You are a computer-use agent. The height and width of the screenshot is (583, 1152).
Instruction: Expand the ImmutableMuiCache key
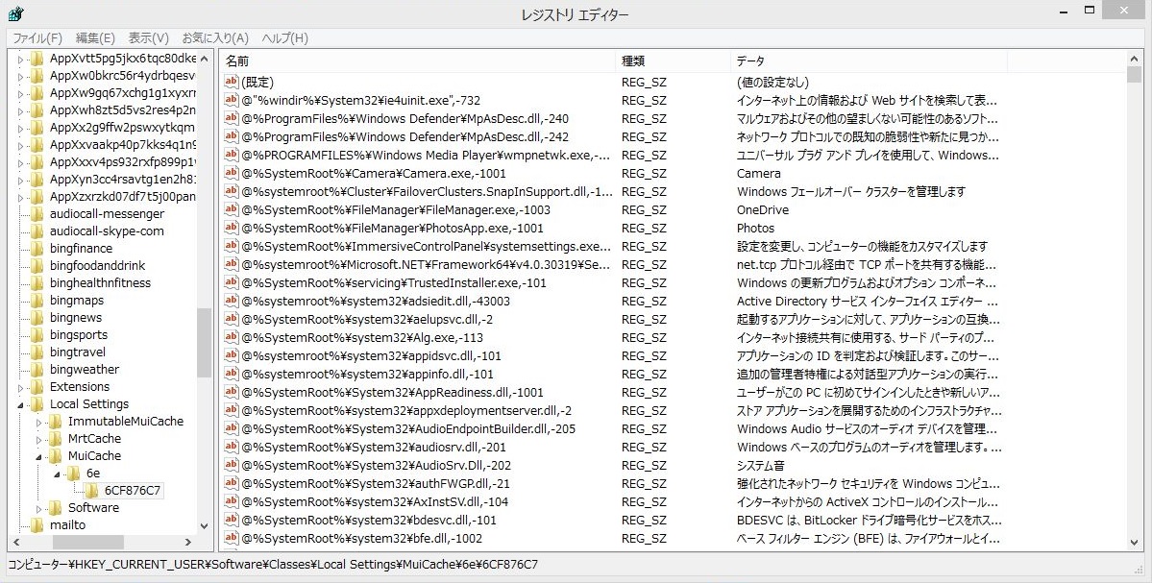tap(39, 422)
